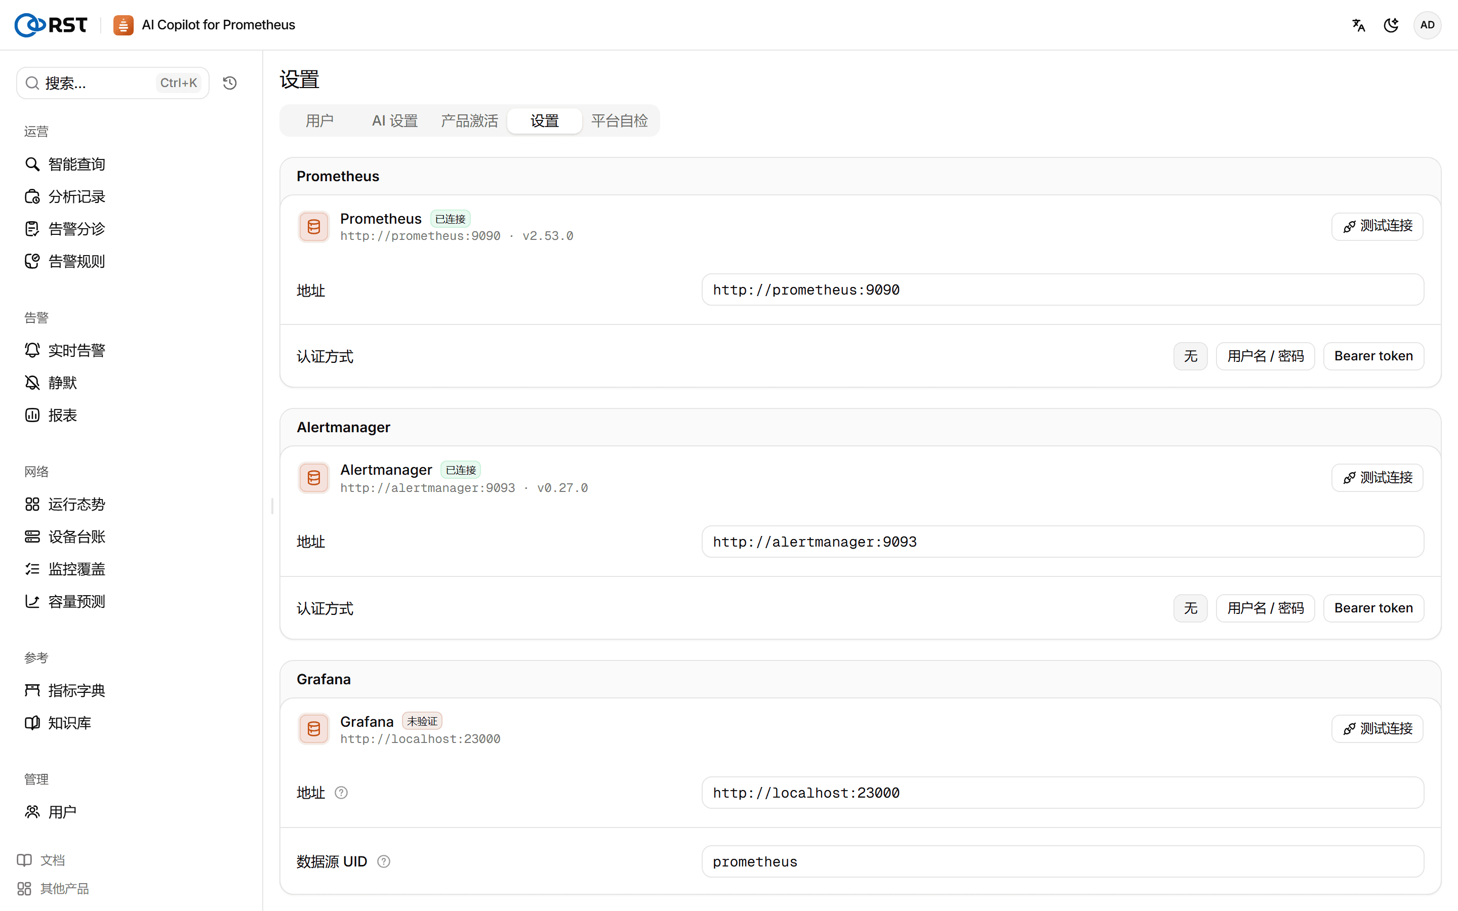Test the Prometheus connection
The height and width of the screenshot is (911, 1458).
1378,226
